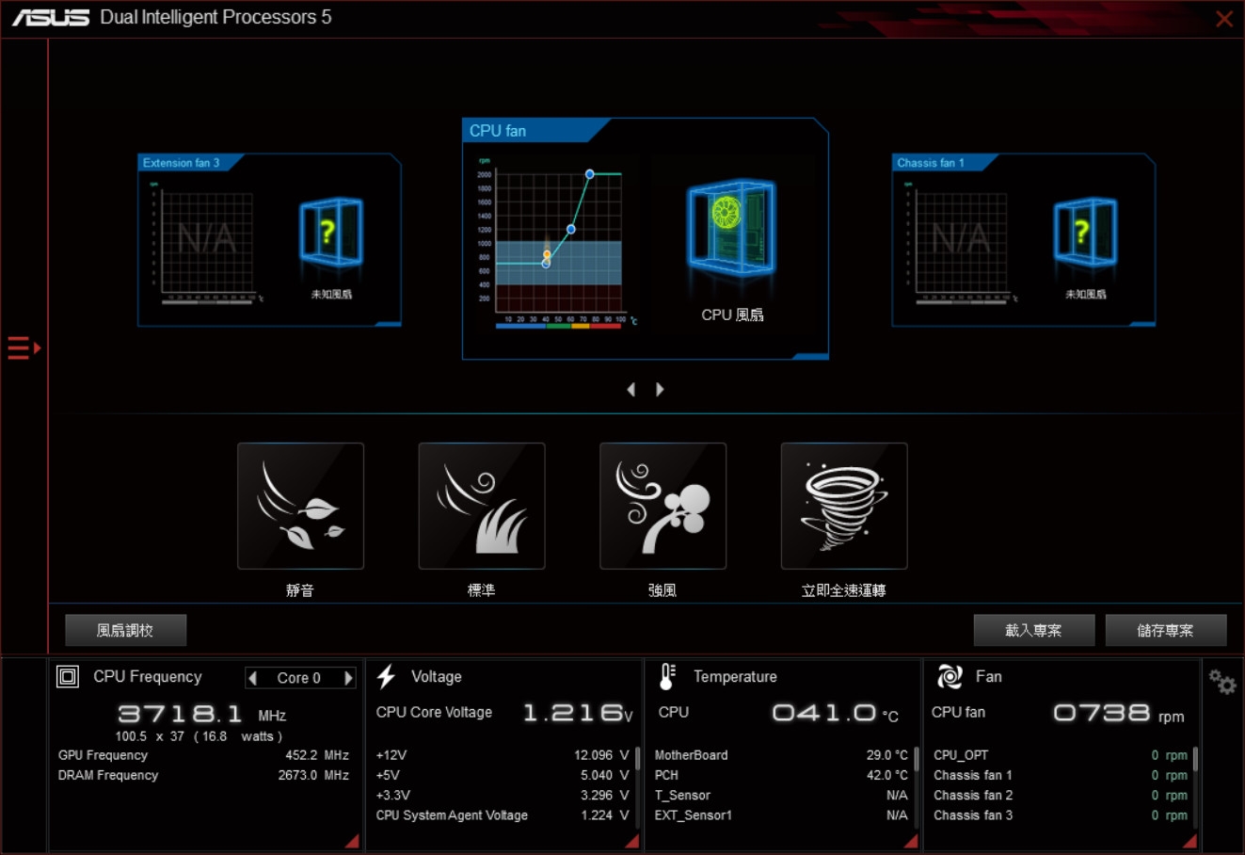Click the orange current temperature point on curve
Screen dimensions: 1245x855
pos(547,254)
